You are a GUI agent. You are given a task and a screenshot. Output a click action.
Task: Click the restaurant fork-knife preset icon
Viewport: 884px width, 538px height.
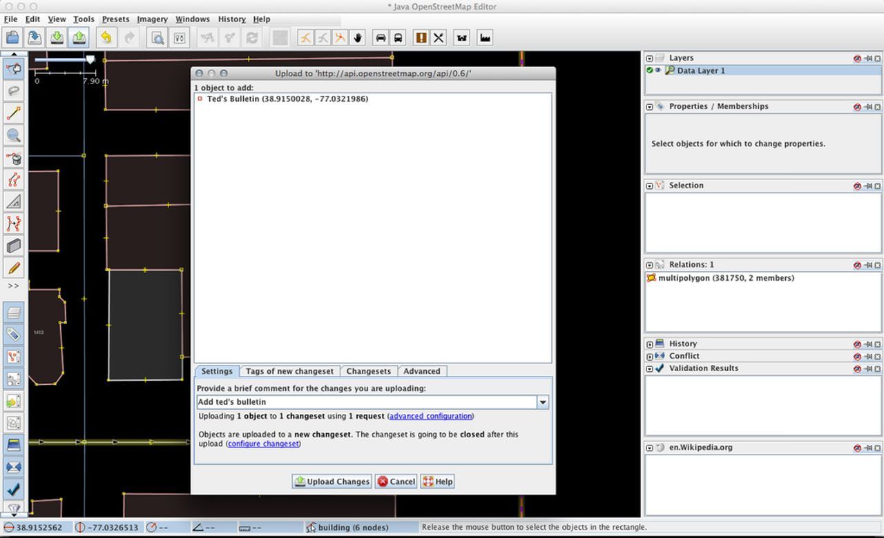point(439,38)
